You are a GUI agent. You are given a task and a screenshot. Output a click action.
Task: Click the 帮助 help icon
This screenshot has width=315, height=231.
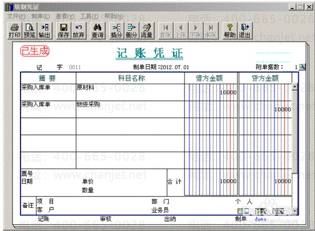coord(229,31)
